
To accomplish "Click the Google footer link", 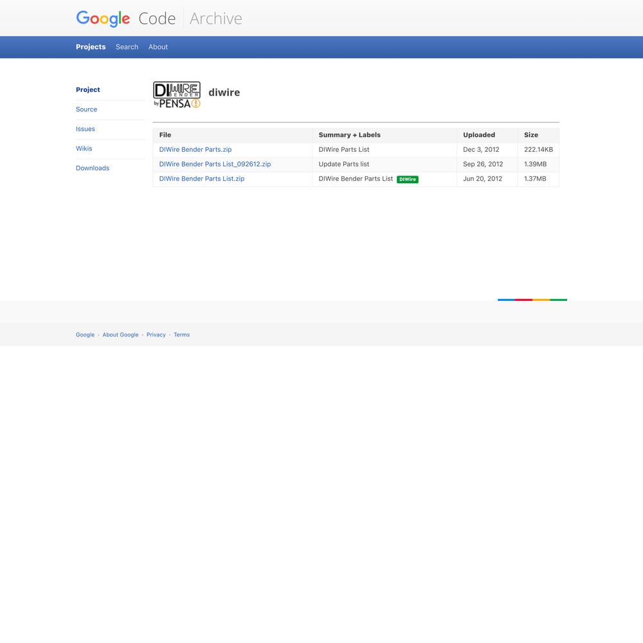I will coord(85,335).
